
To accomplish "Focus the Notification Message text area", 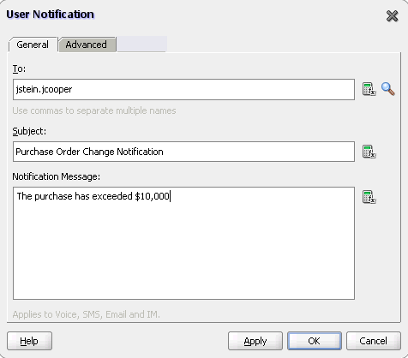I will [x=183, y=243].
